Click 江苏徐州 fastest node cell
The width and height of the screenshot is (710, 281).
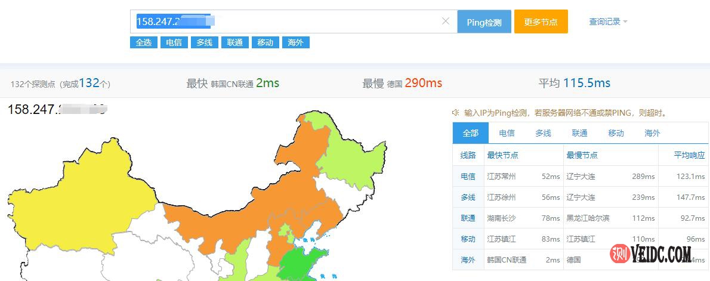501,197
